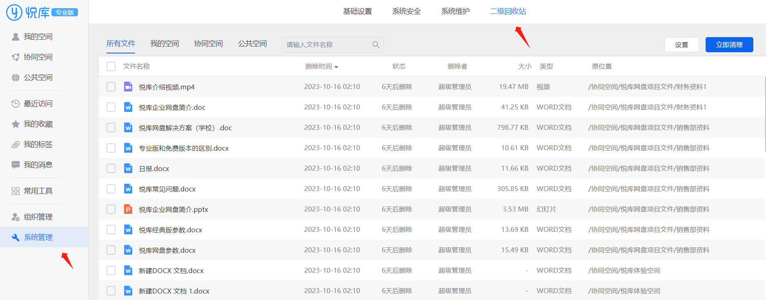Check the box for 悦库介绍视频.mp4
Screen dimensions: 766x300
111,87
